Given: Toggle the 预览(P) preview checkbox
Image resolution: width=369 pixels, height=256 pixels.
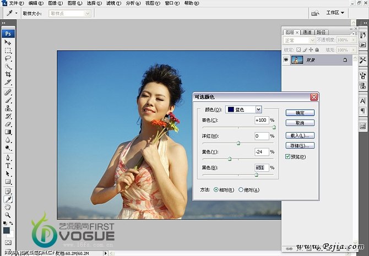Looking at the screenshot, I should point(287,157).
